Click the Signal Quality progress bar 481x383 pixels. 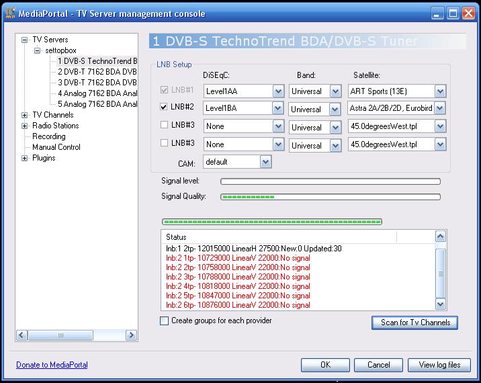point(331,197)
